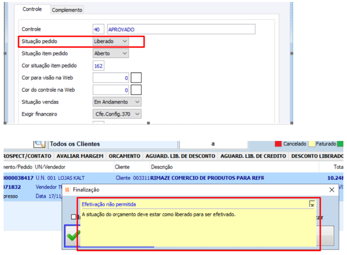
Task: Tick the checkbox in the Finalização dialog
Action: pos(74,217)
